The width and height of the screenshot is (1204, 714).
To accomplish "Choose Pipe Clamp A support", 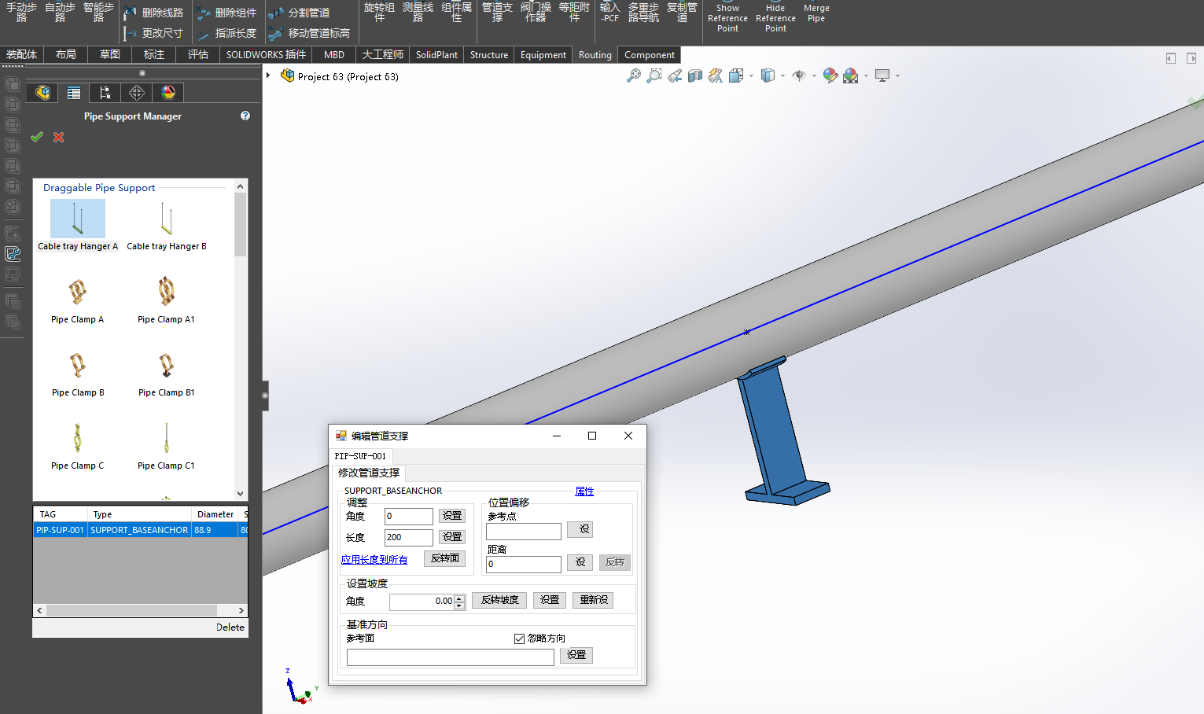I will click(x=77, y=300).
